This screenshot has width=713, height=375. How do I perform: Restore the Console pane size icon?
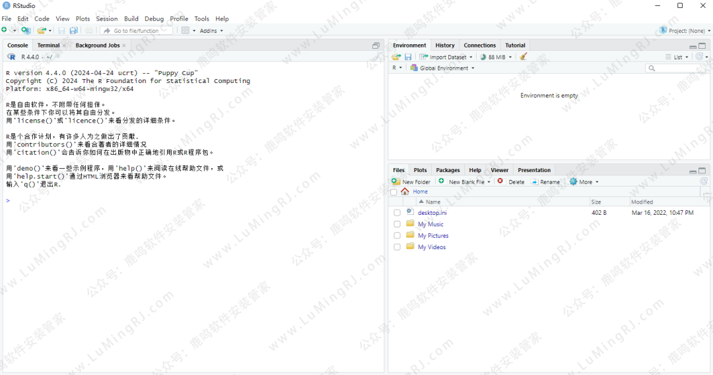click(x=376, y=45)
